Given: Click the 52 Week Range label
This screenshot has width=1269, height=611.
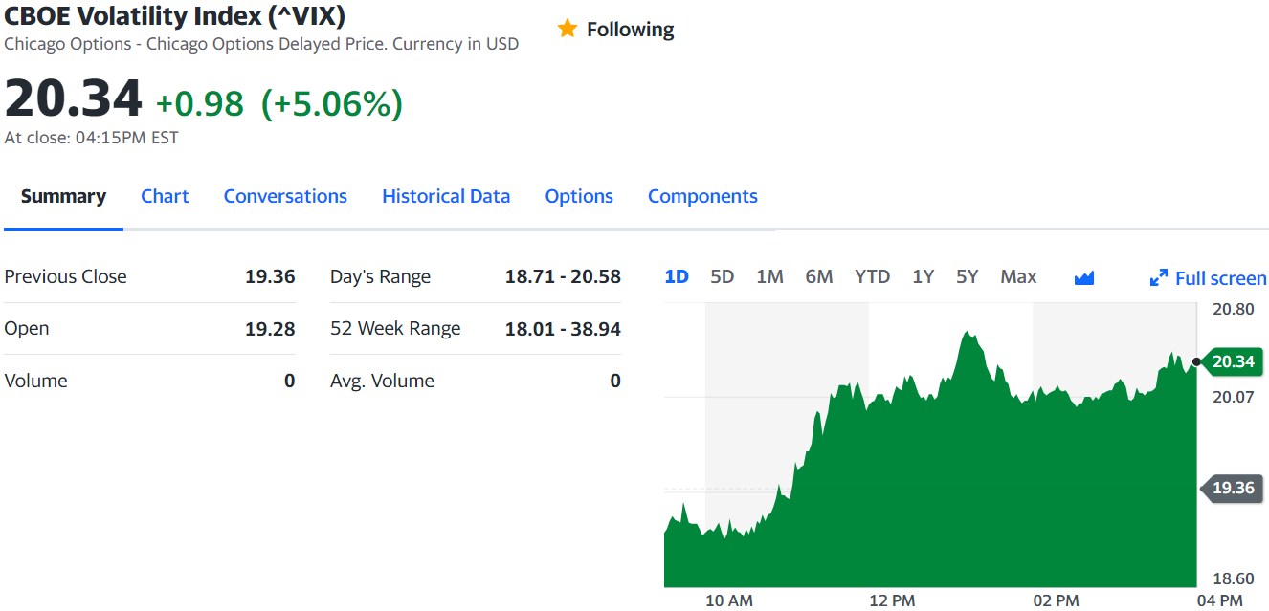Looking at the screenshot, I should (395, 328).
